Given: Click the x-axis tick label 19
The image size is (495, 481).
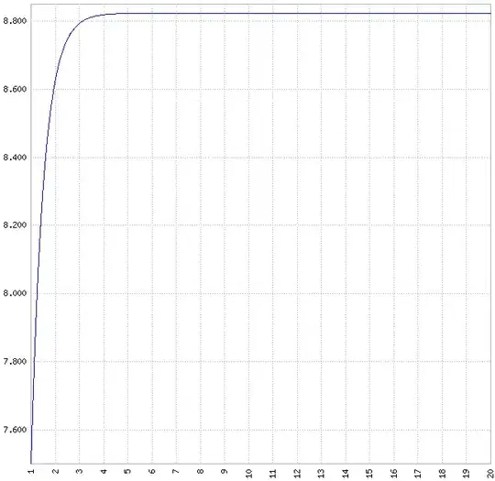Looking at the screenshot, I should (x=467, y=473).
